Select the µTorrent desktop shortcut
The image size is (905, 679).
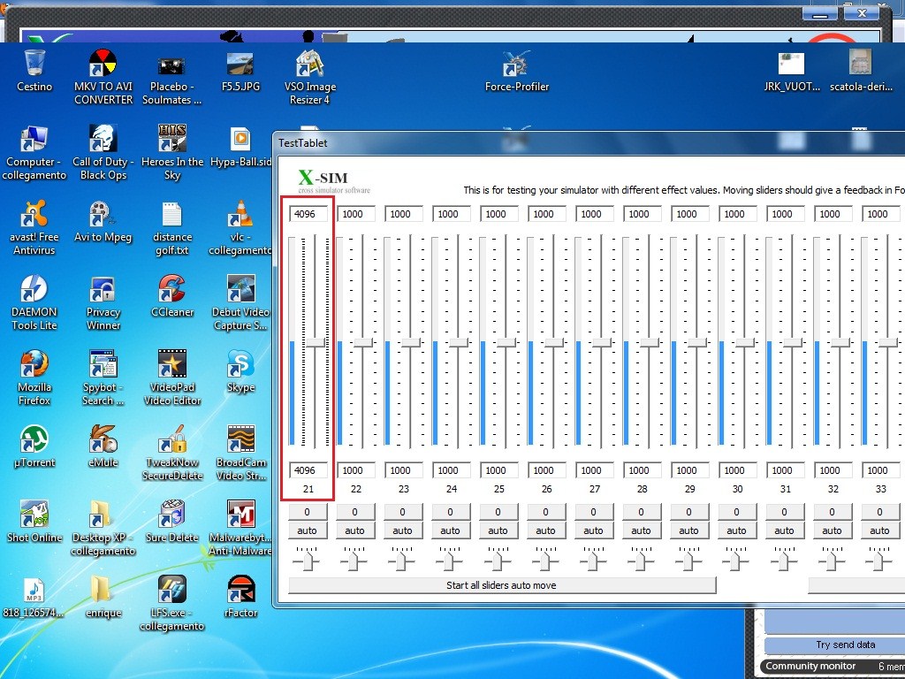click(34, 439)
